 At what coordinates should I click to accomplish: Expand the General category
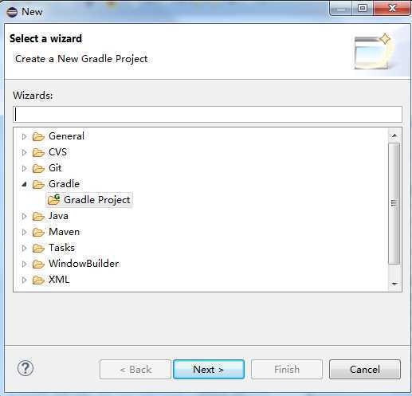pos(24,136)
